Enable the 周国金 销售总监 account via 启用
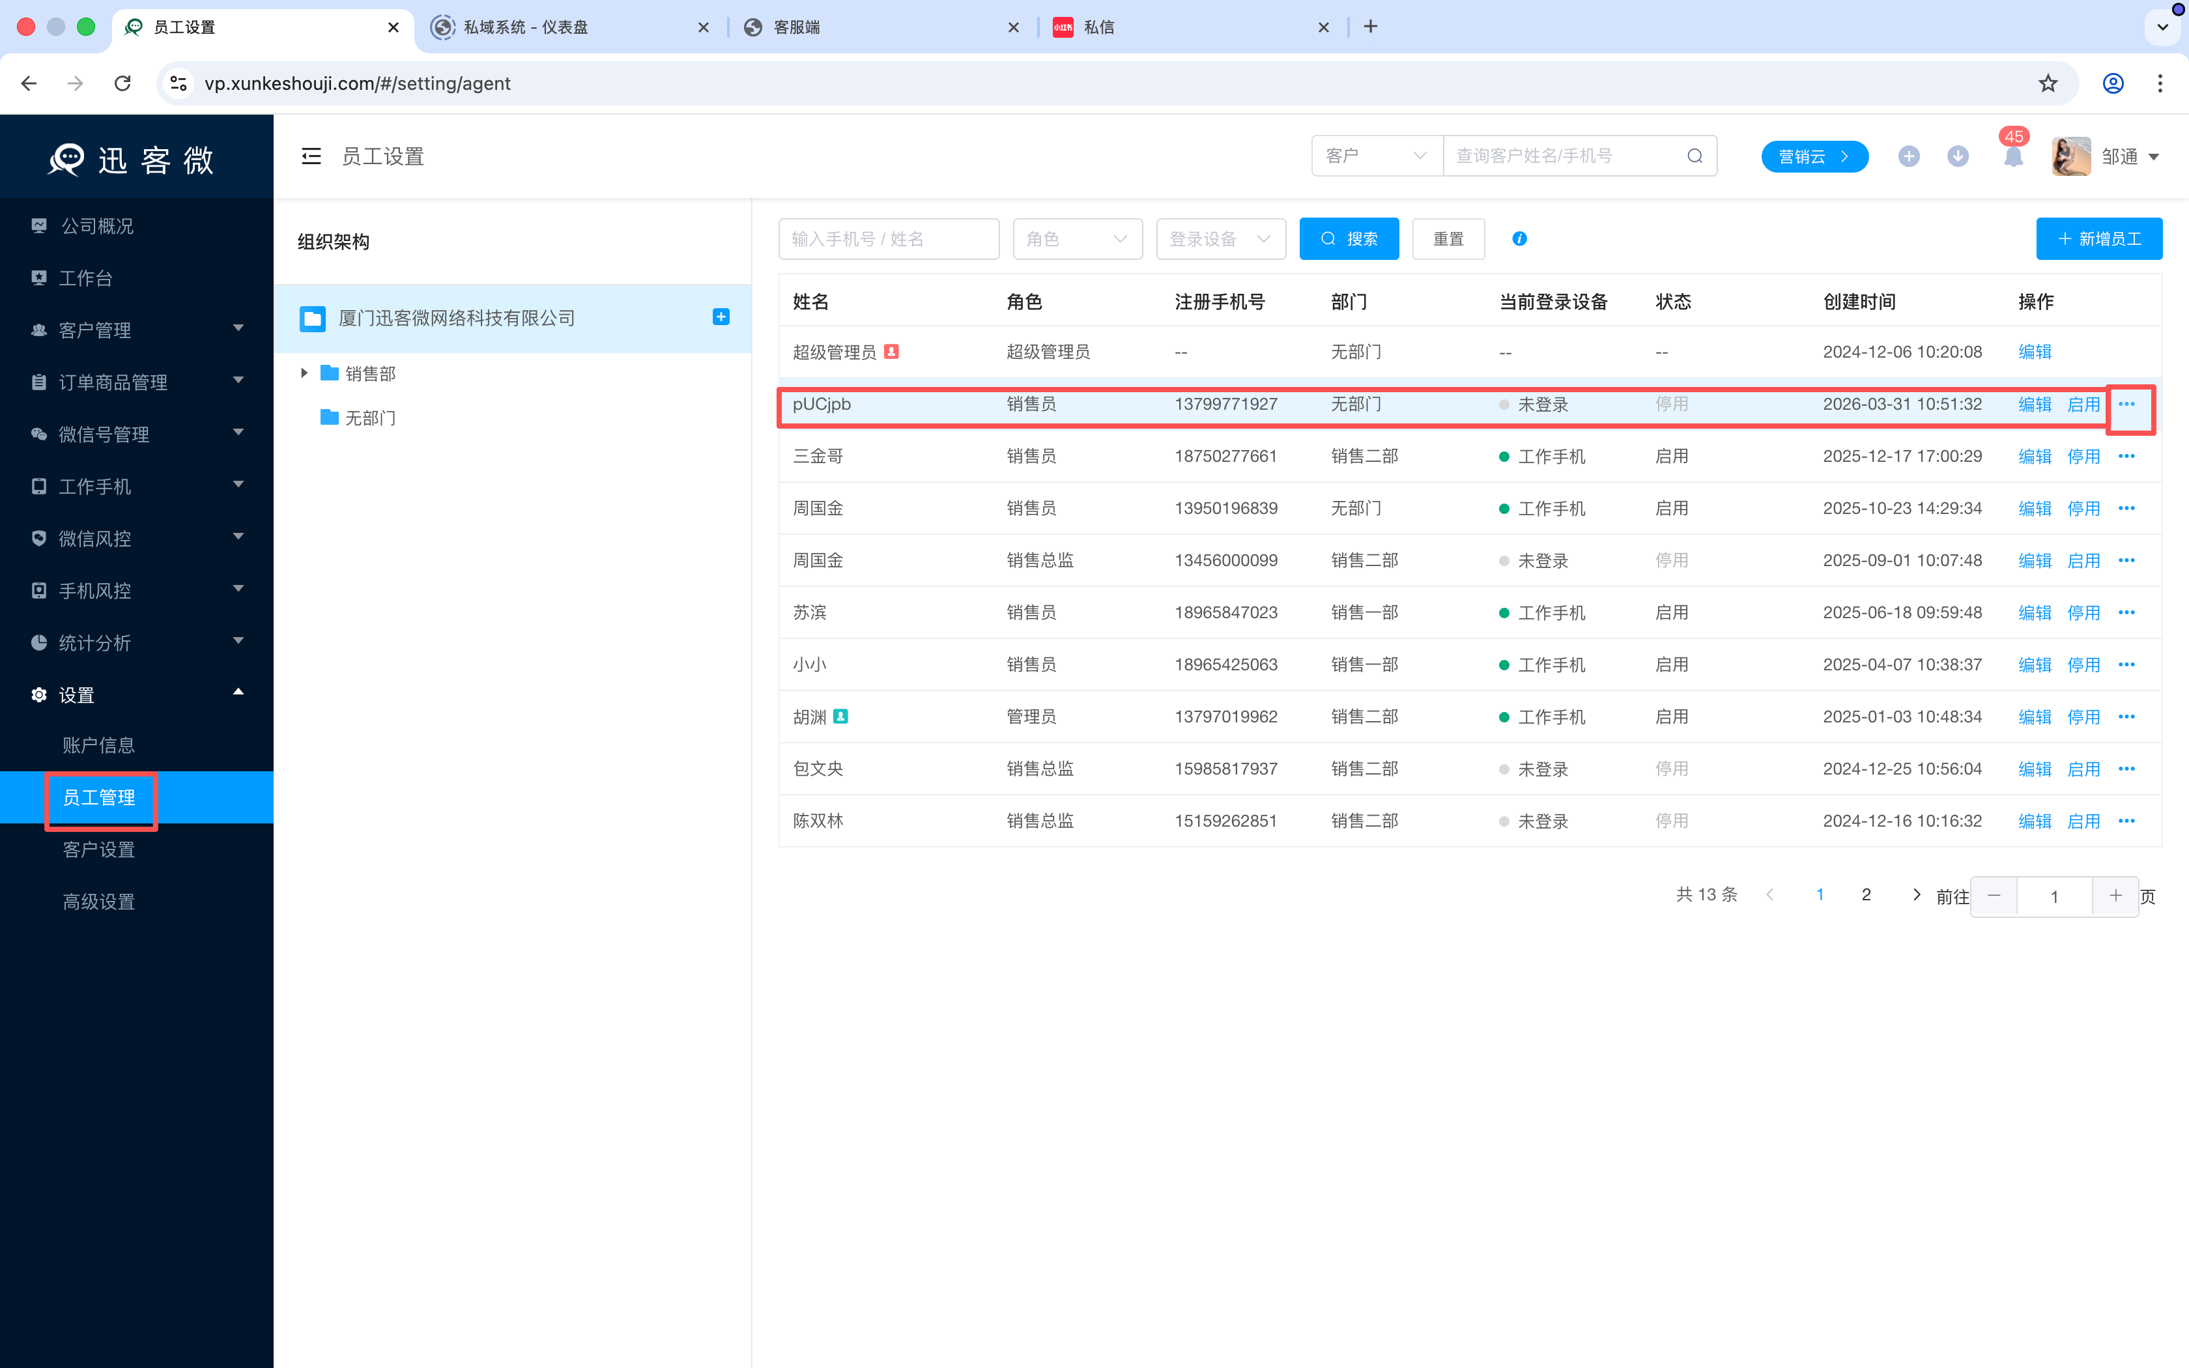Screen dimensions: 2189x1368 pyautogui.click(x=2083, y=560)
